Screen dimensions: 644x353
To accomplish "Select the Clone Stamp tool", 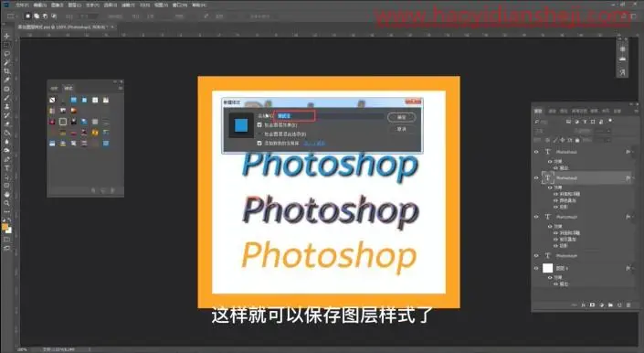I will [6, 106].
